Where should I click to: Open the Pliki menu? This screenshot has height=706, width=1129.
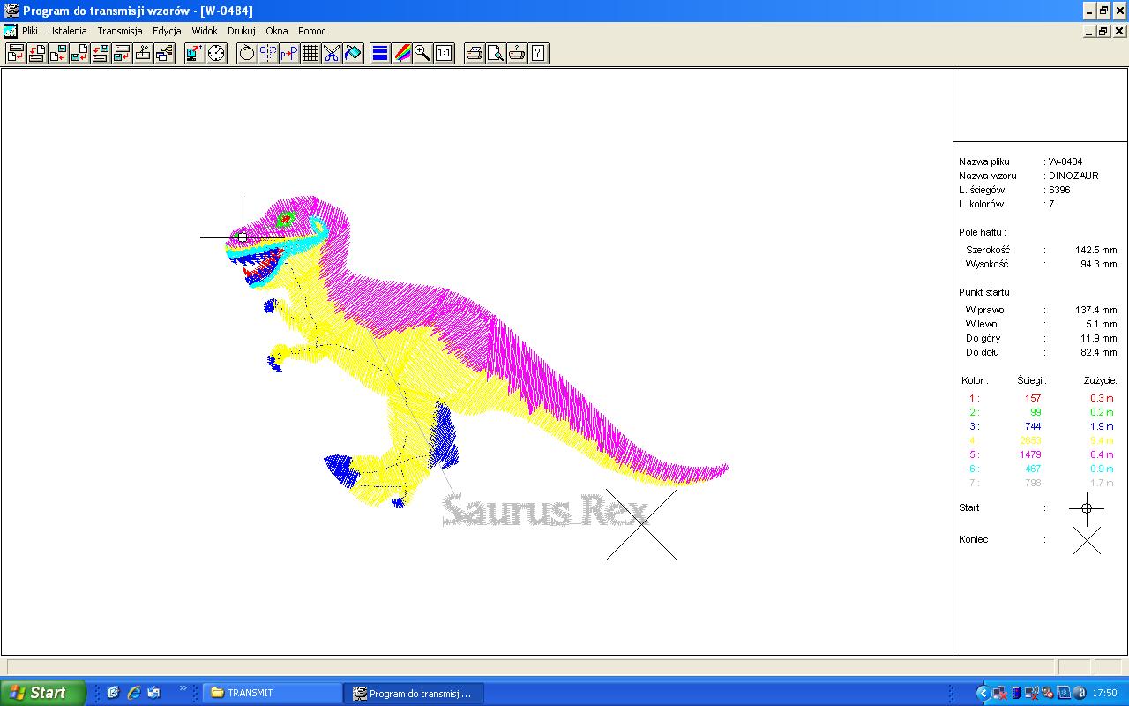pyautogui.click(x=30, y=31)
